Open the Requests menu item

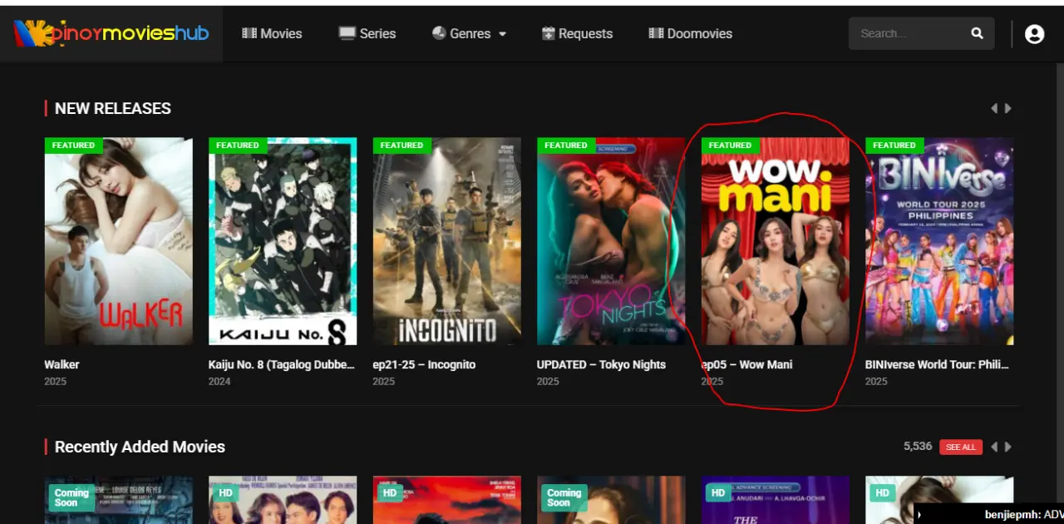(577, 33)
